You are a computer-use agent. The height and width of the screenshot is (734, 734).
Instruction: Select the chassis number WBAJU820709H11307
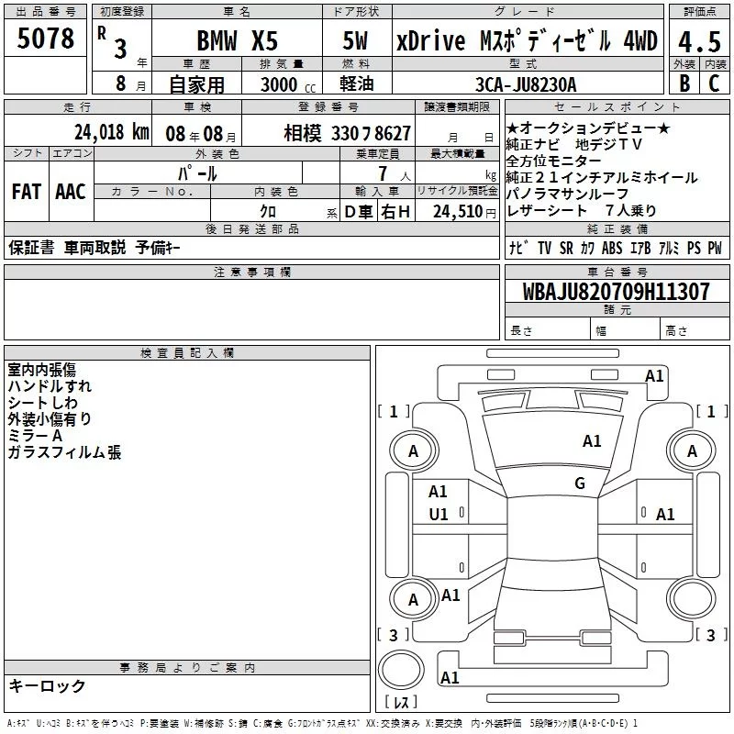click(616, 292)
